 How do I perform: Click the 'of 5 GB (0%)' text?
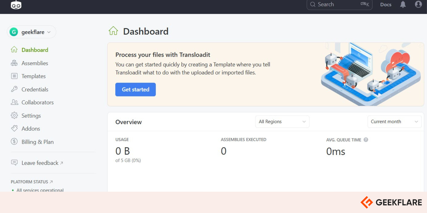coord(128,160)
